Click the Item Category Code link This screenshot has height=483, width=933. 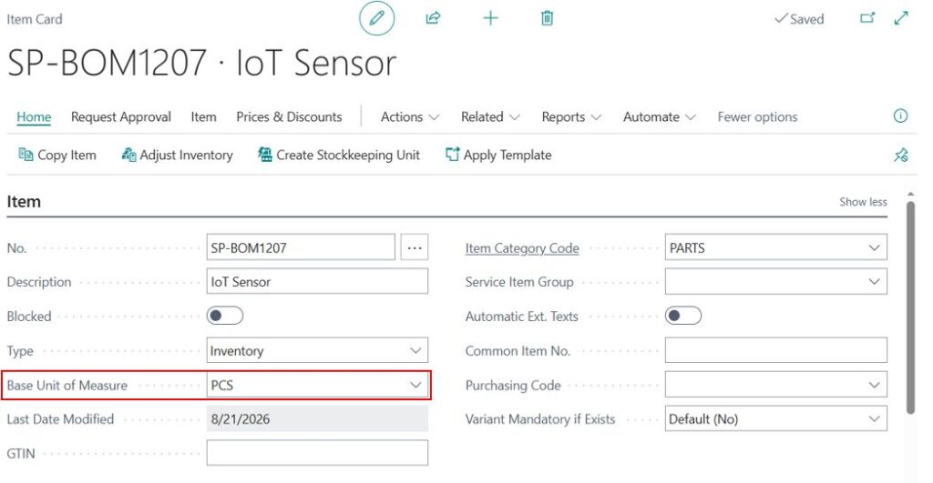[522, 248]
